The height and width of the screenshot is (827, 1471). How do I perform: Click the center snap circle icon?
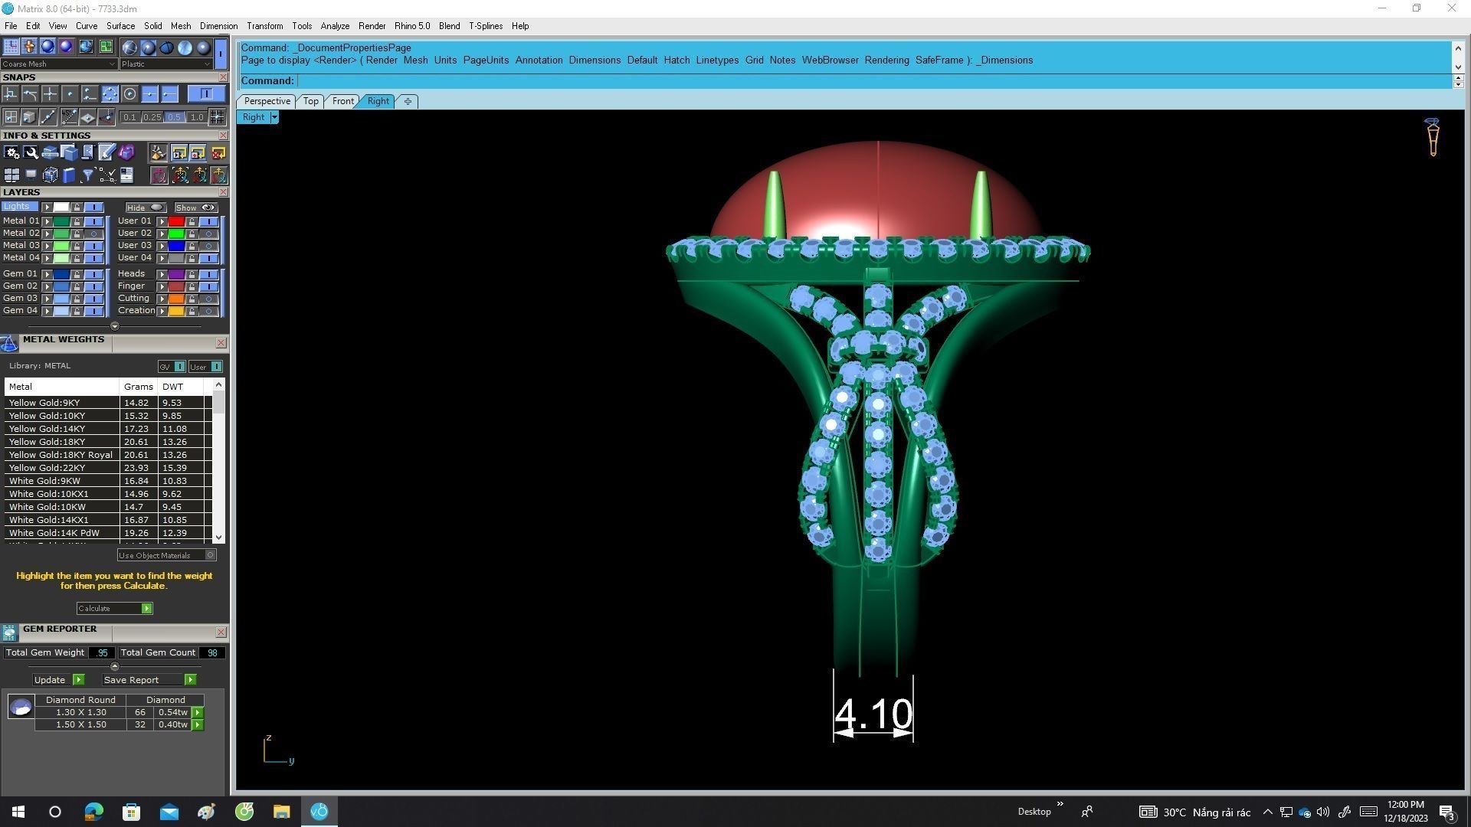(129, 94)
